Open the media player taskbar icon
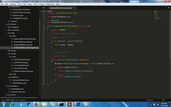This screenshot has height=107, width=171. tap(53, 104)
